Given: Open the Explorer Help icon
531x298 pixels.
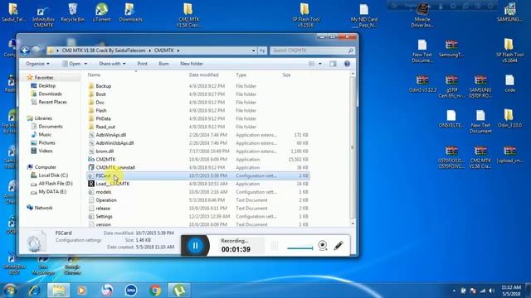Looking at the screenshot, I should pyautogui.click(x=347, y=64).
